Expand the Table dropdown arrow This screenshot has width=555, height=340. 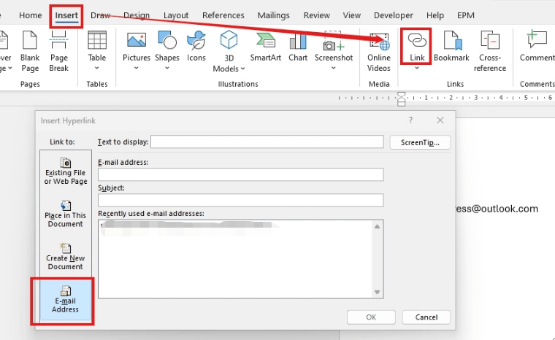96,68
